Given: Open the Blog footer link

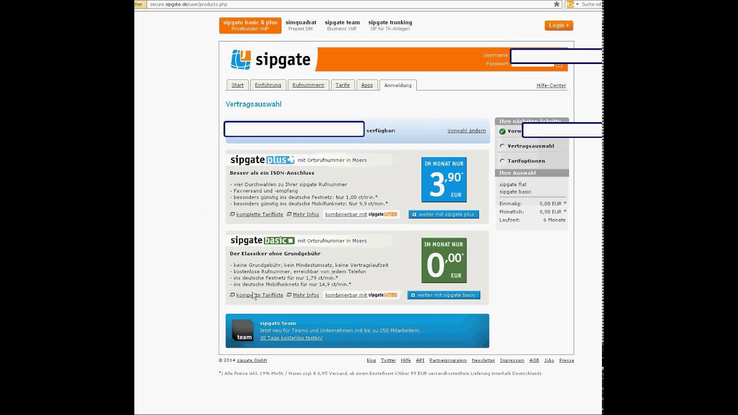Looking at the screenshot, I should pyautogui.click(x=371, y=360).
